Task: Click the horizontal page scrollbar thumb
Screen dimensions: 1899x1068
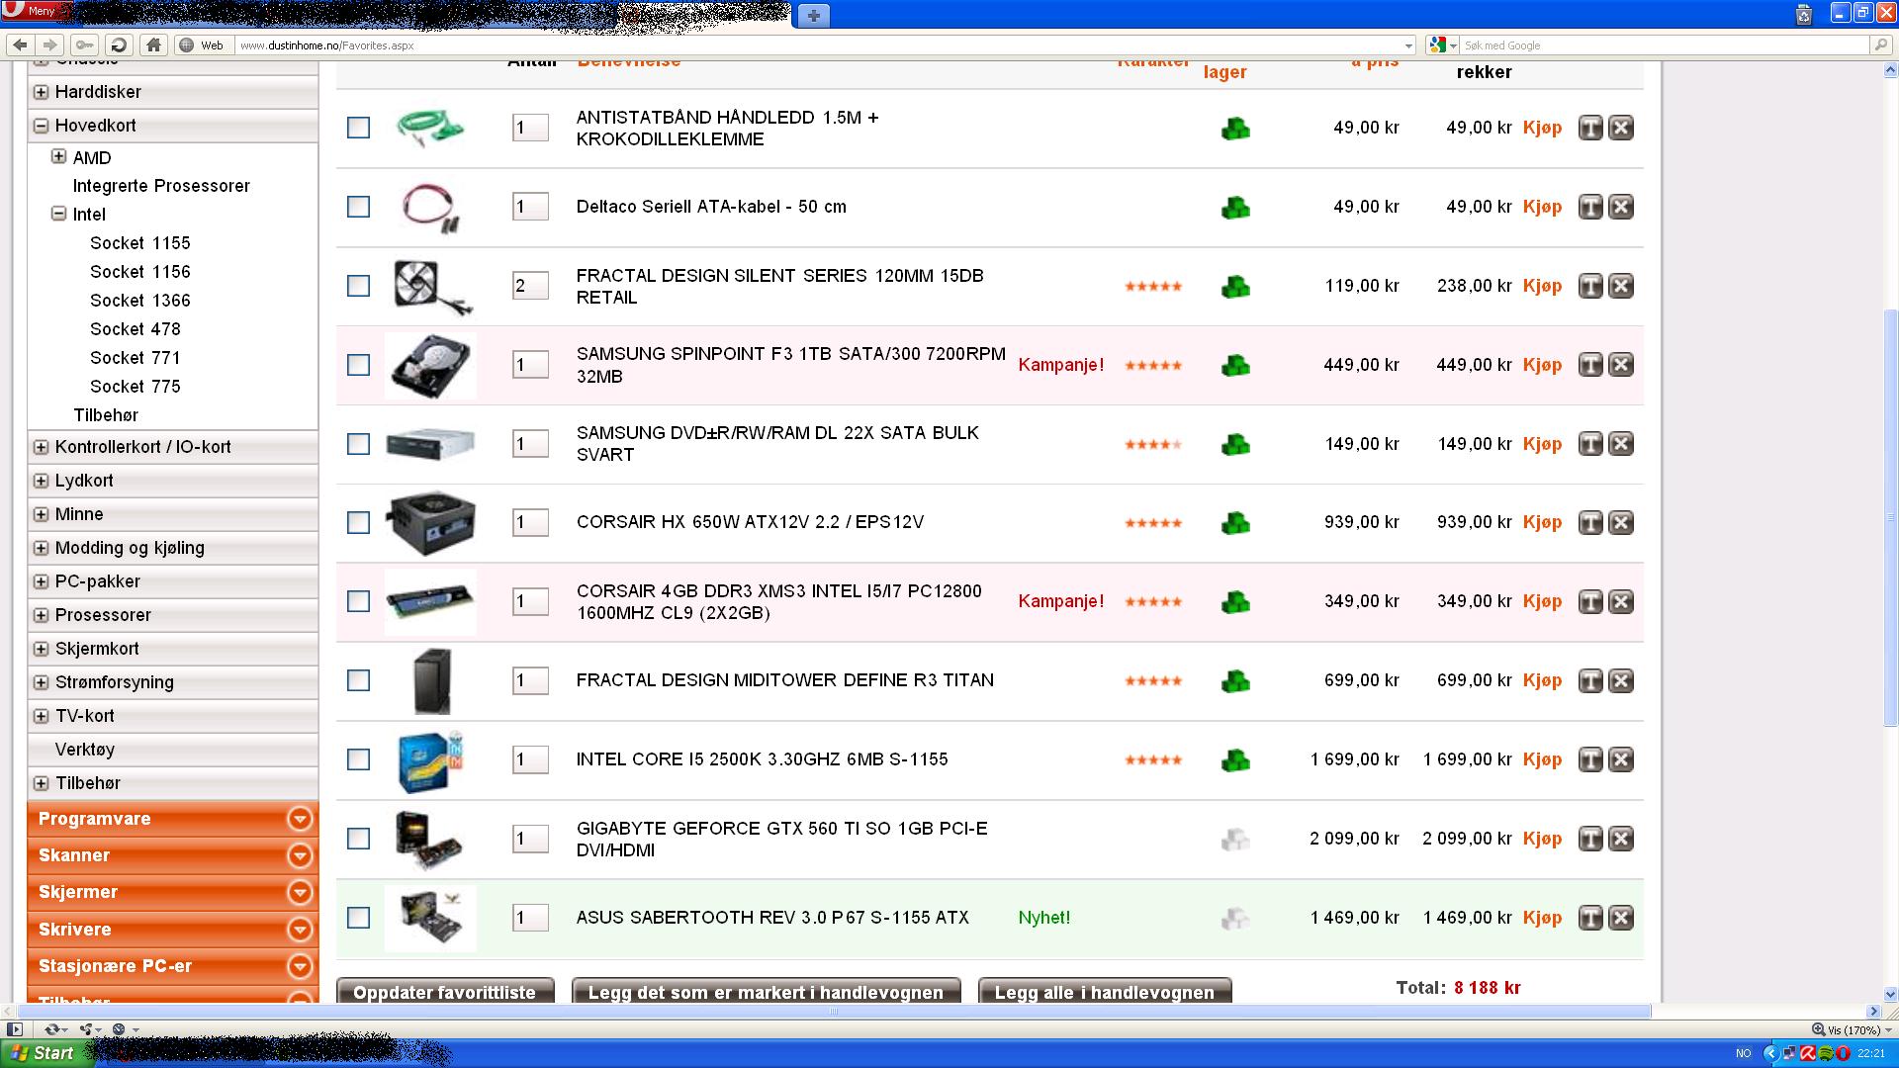Action: (x=835, y=1012)
